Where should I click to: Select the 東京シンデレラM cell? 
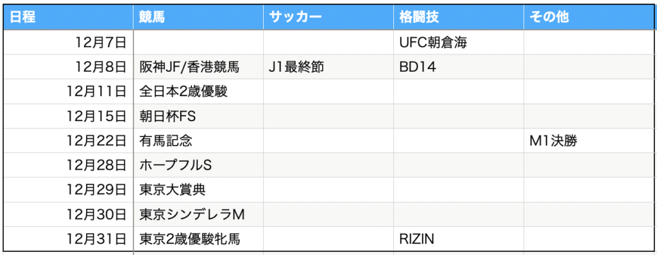(x=198, y=215)
